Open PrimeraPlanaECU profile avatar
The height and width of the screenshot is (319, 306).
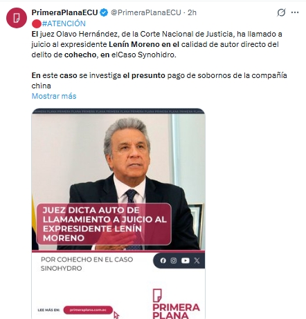coord(17,18)
